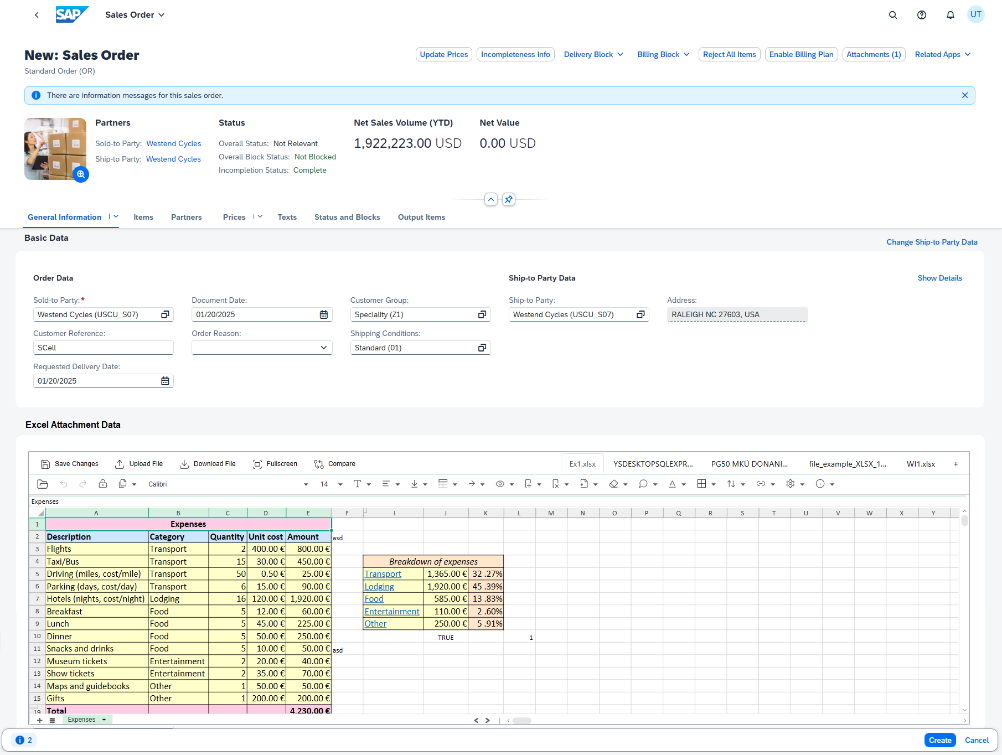This screenshot has height=755, width=1002.
Task: Open the Order Reason dropdown
Action: tap(324, 348)
